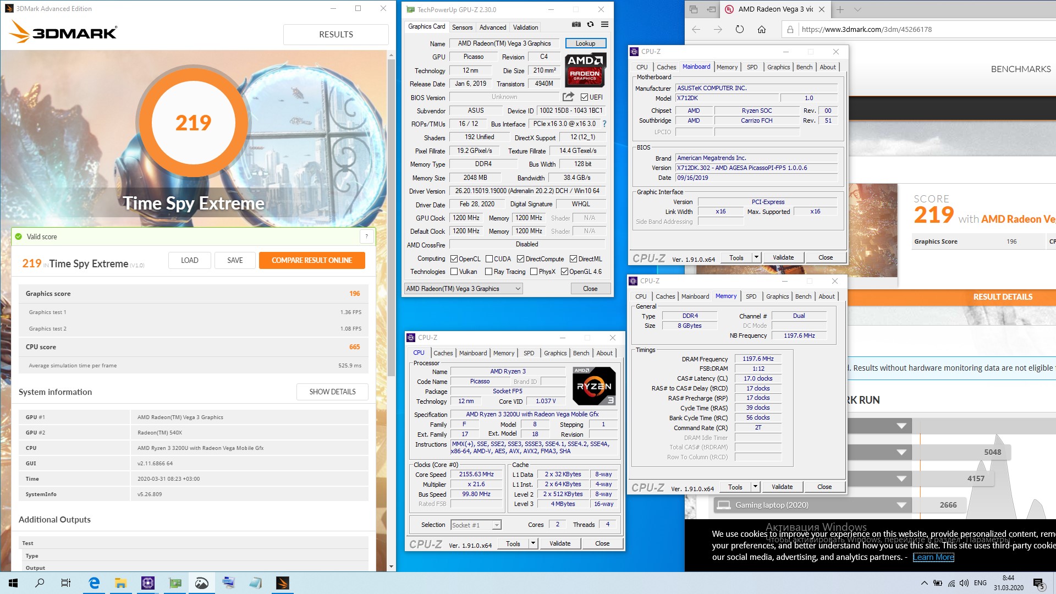Switch to CPU-Z on the taskbar

[x=148, y=583]
